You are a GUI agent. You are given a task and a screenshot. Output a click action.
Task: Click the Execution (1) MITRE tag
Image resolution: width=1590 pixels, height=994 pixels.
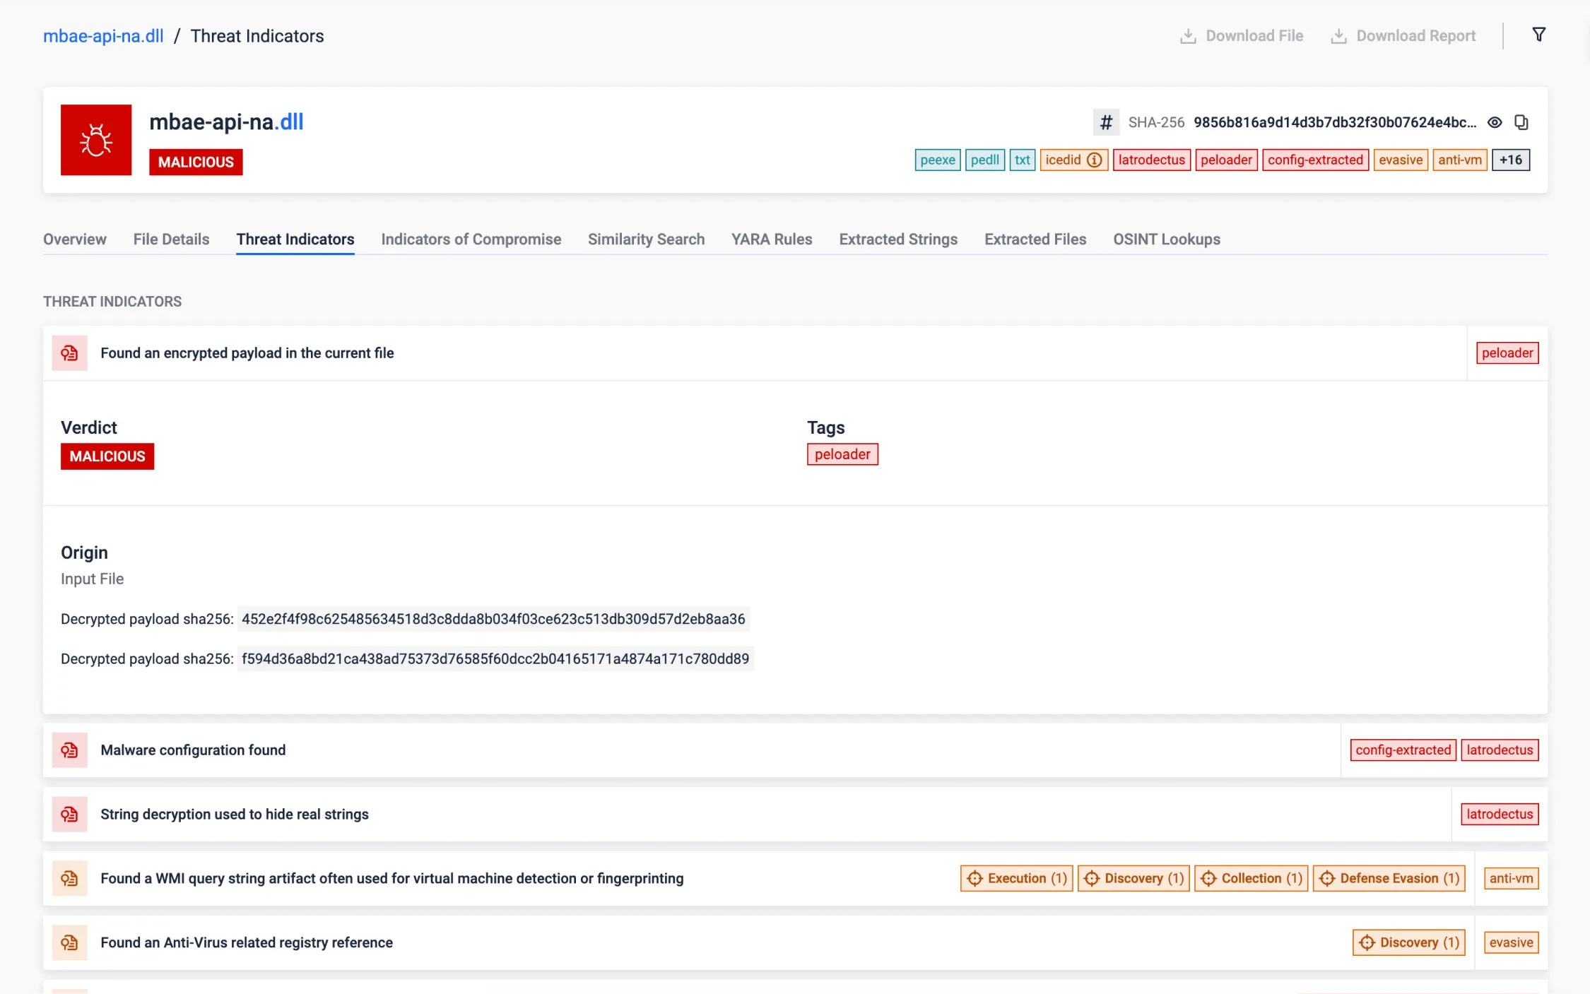point(1016,878)
